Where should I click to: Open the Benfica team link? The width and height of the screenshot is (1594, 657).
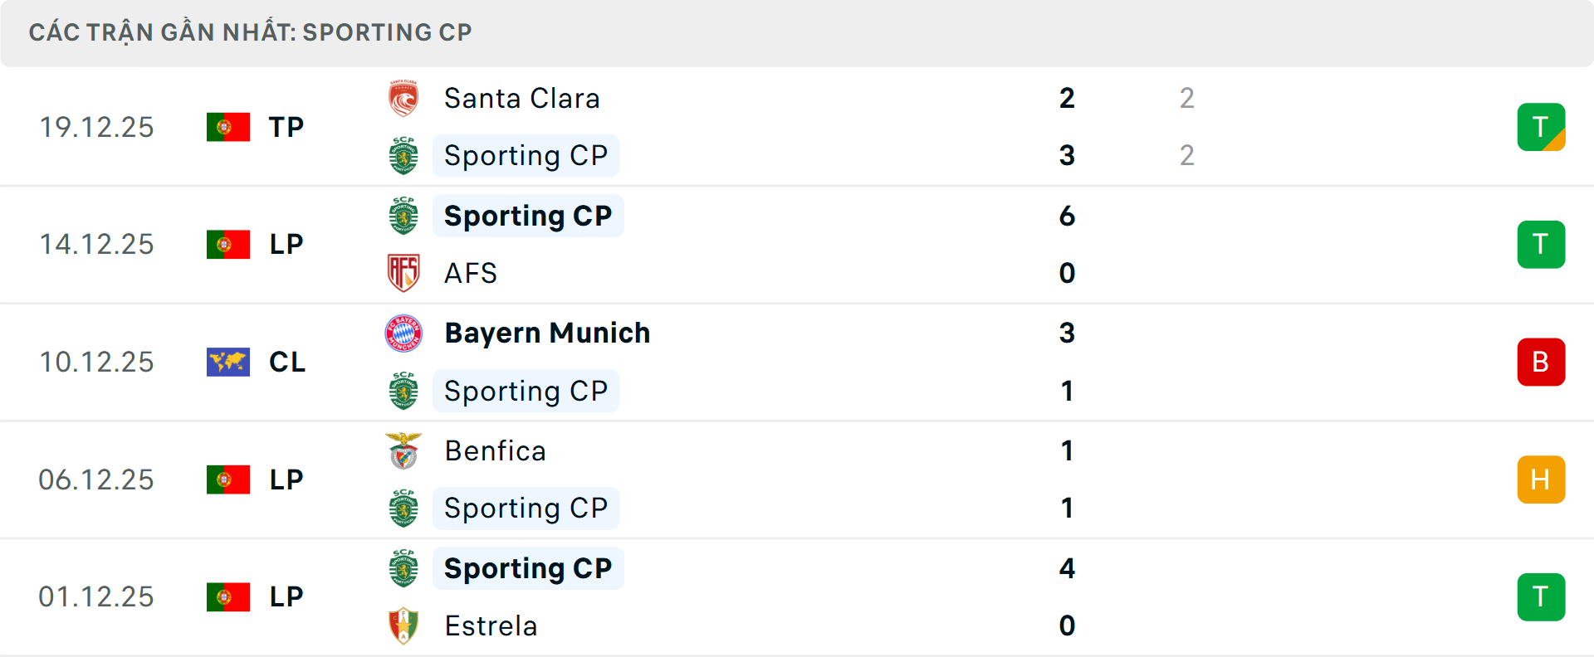coord(495,451)
